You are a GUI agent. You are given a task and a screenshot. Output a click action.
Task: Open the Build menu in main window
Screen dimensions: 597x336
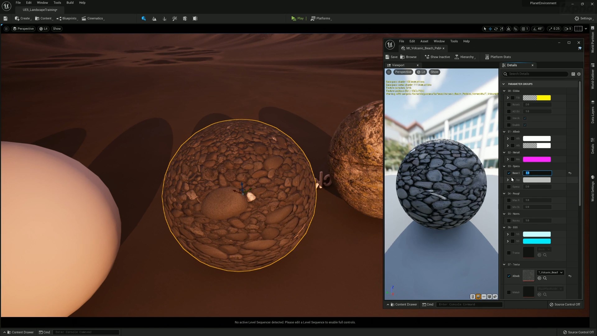[x=70, y=2]
